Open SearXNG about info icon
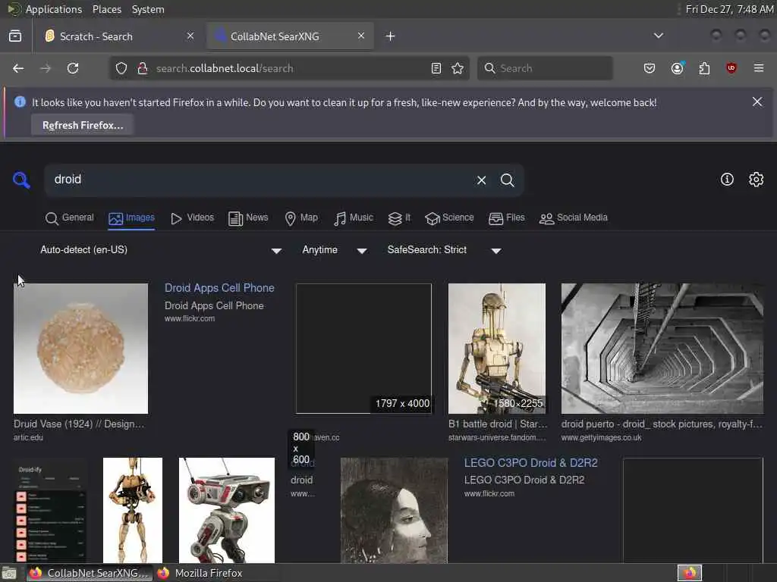777x582 pixels. [x=727, y=179]
